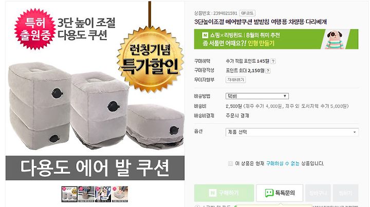The image size is (370, 207).
Task: Click the arrow of the 택배 combo box
Action: pos(285,96)
